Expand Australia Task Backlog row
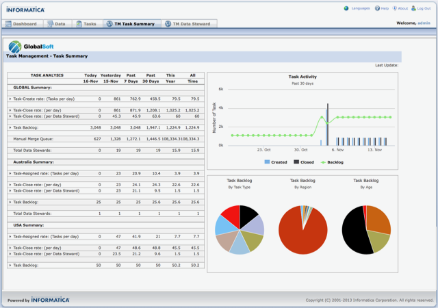The image size is (438, 308). [x=10, y=202]
